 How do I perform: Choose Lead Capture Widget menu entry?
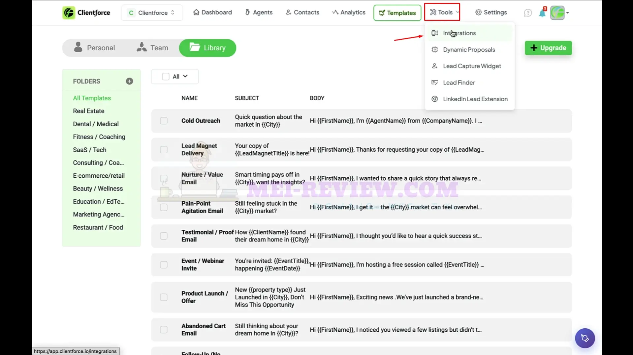coord(470,66)
